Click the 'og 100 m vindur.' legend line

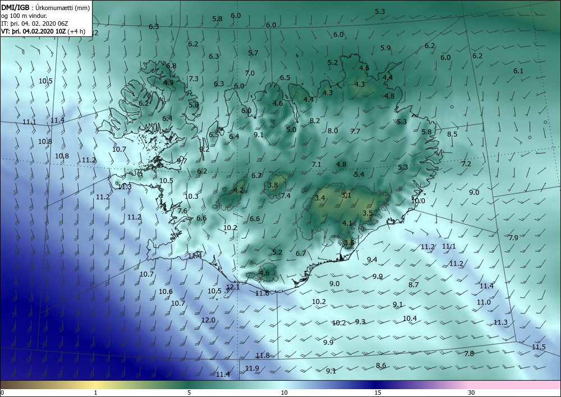click(24, 16)
